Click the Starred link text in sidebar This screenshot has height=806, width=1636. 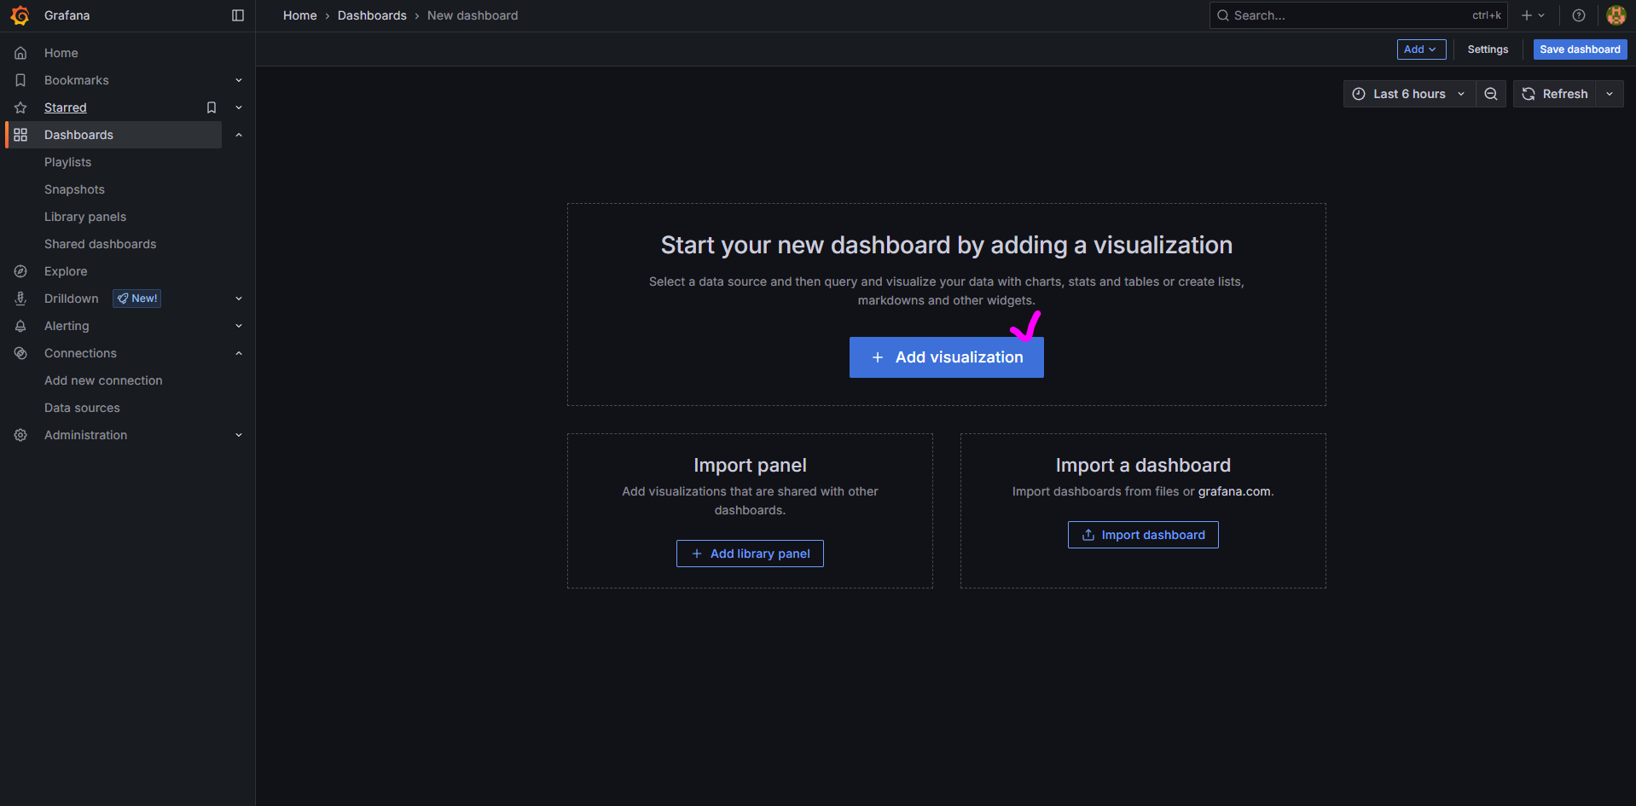[x=66, y=107]
